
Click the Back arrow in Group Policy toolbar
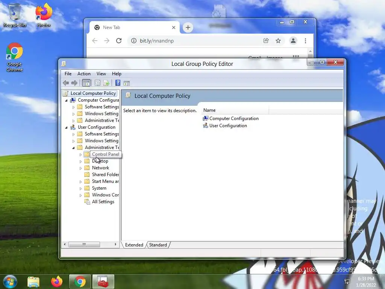click(66, 83)
